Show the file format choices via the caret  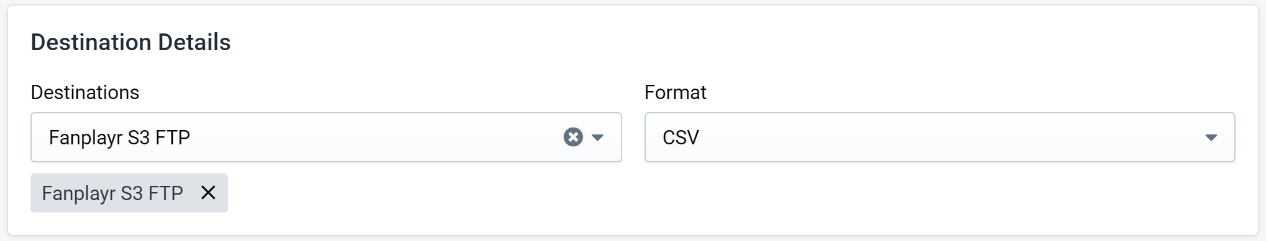[x=1211, y=138]
